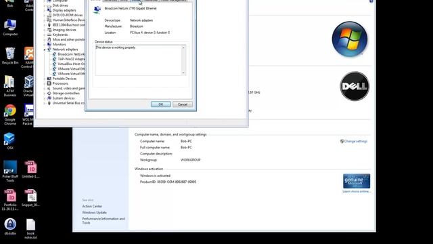Click OK in the adapter properties dialog

161,104
